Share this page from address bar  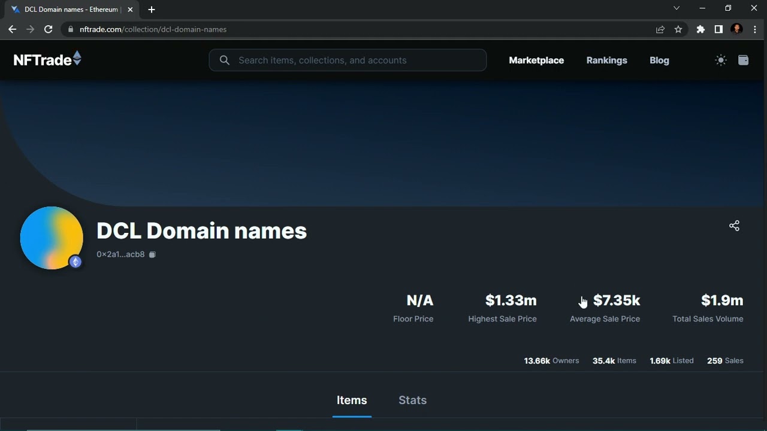pos(660,29)
